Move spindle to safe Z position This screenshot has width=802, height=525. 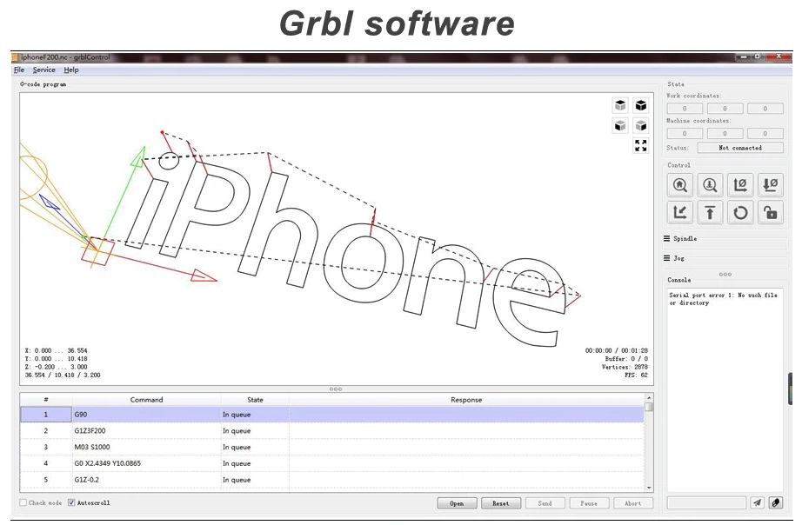[710, 212]
